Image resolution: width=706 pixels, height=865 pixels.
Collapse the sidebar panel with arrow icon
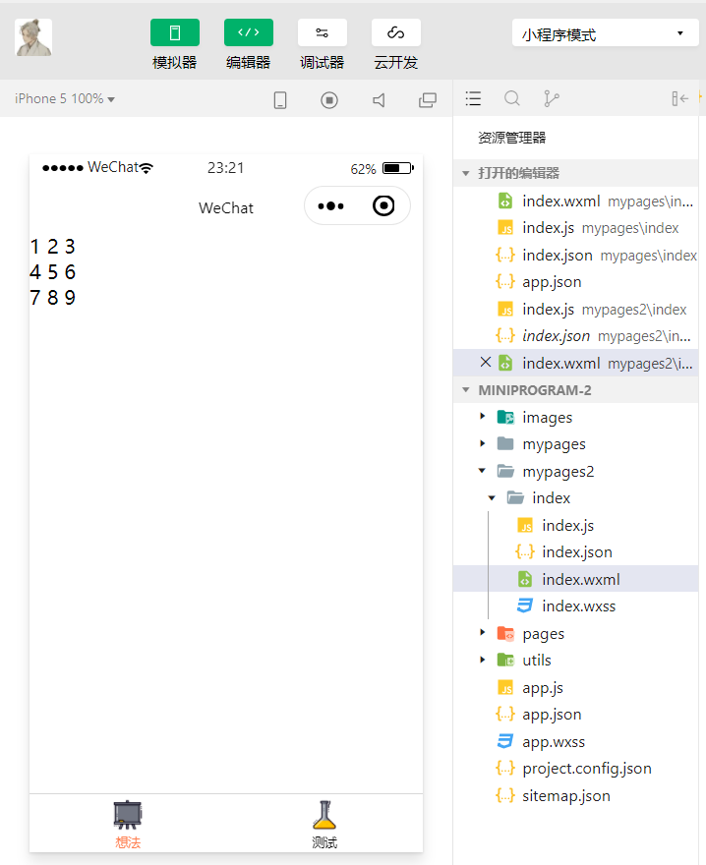[x=680, y=98]
